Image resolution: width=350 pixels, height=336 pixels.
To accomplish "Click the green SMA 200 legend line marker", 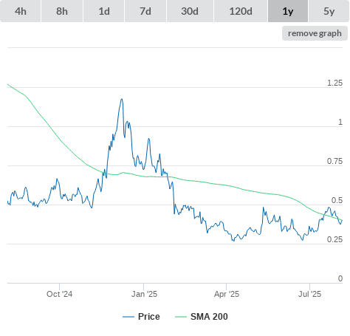I will coord(181,317).
